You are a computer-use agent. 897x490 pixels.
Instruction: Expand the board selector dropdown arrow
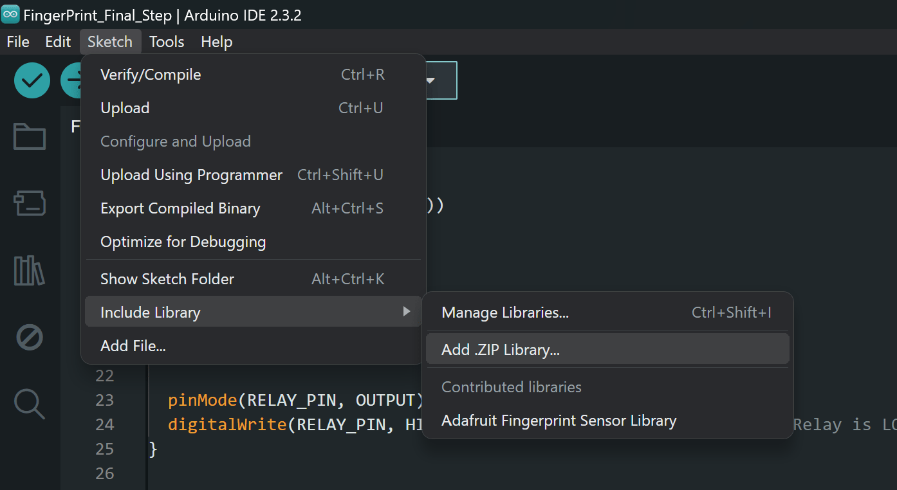tap(430, 80)
